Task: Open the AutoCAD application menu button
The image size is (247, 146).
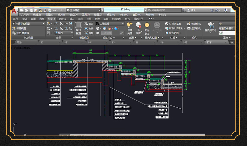Action: point(14,12)
